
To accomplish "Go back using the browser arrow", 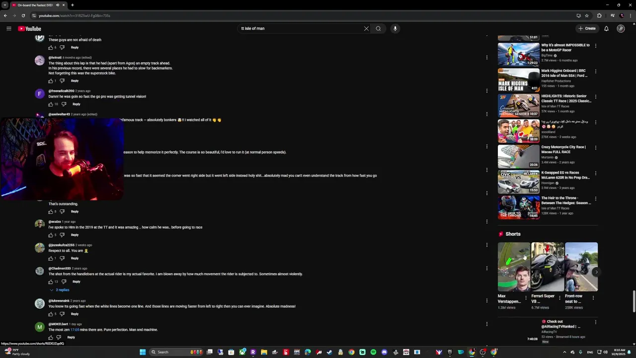I will point(5,15).
